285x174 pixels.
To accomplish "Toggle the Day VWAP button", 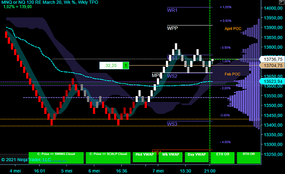I will tap(197, 157).
